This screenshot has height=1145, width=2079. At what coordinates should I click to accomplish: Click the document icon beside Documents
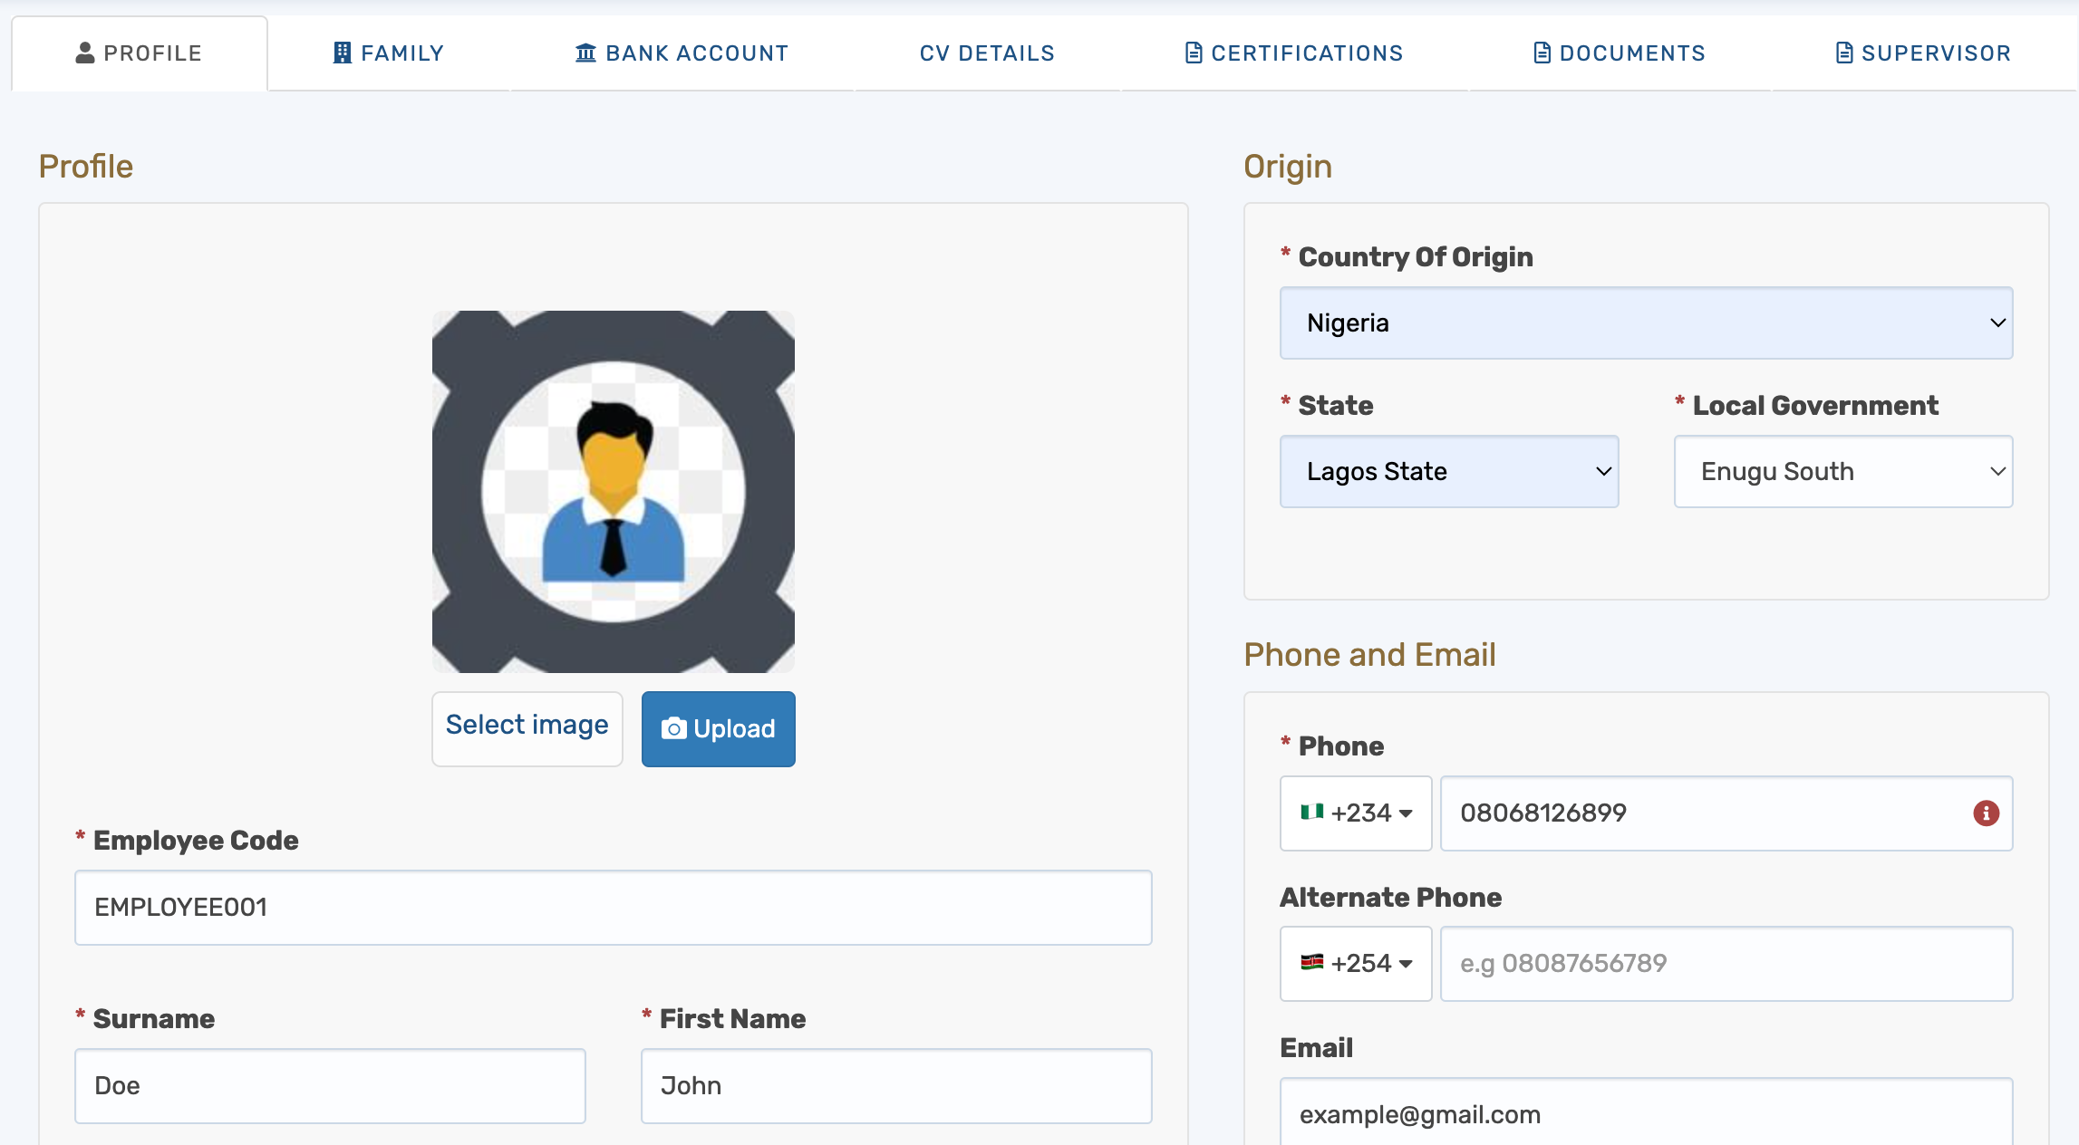1542,53
